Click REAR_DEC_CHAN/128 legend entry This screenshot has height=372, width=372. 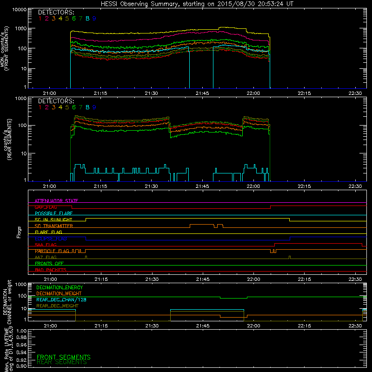61,299
